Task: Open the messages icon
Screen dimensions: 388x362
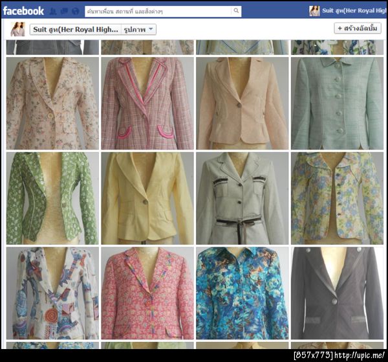Action: (64, 11)
